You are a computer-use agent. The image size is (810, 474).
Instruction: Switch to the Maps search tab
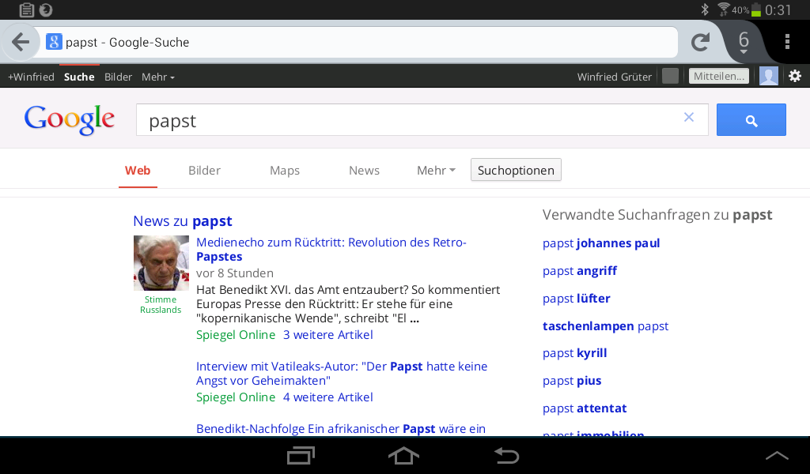point(285,170)
